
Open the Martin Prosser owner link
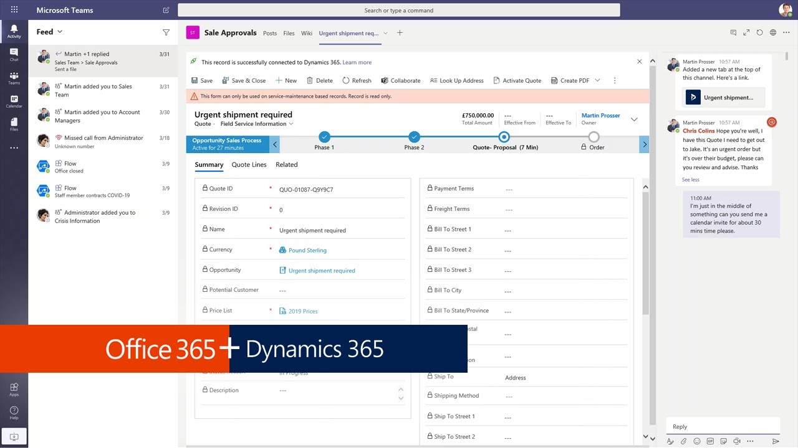coord(600,115)
